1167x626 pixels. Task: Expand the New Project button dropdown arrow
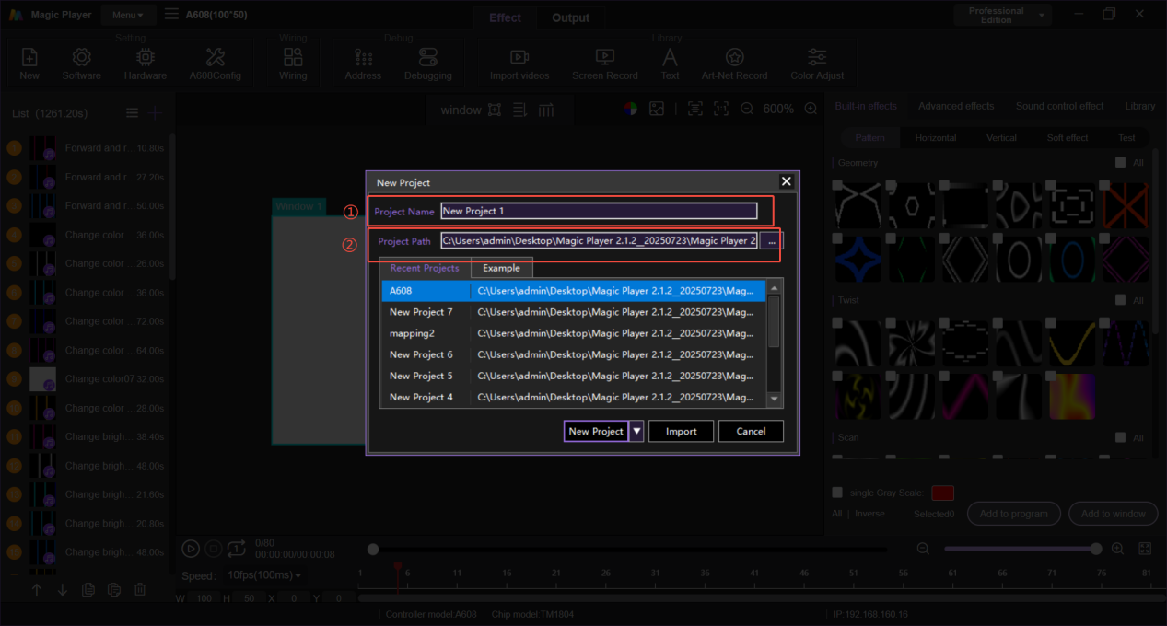click(636, 431)
